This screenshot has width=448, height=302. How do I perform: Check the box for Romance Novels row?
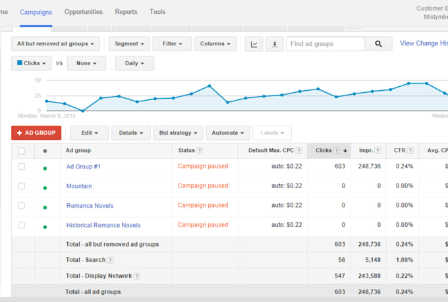[22, 205]
